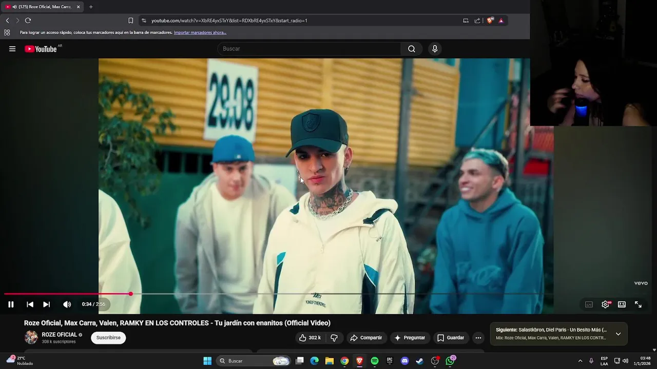Open the YouTube hamburger guide menu
657x369 pixels.
(x=12, y=49)
